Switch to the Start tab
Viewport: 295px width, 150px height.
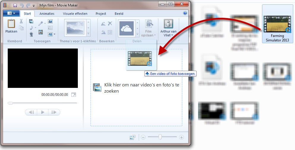click(27, 14)
